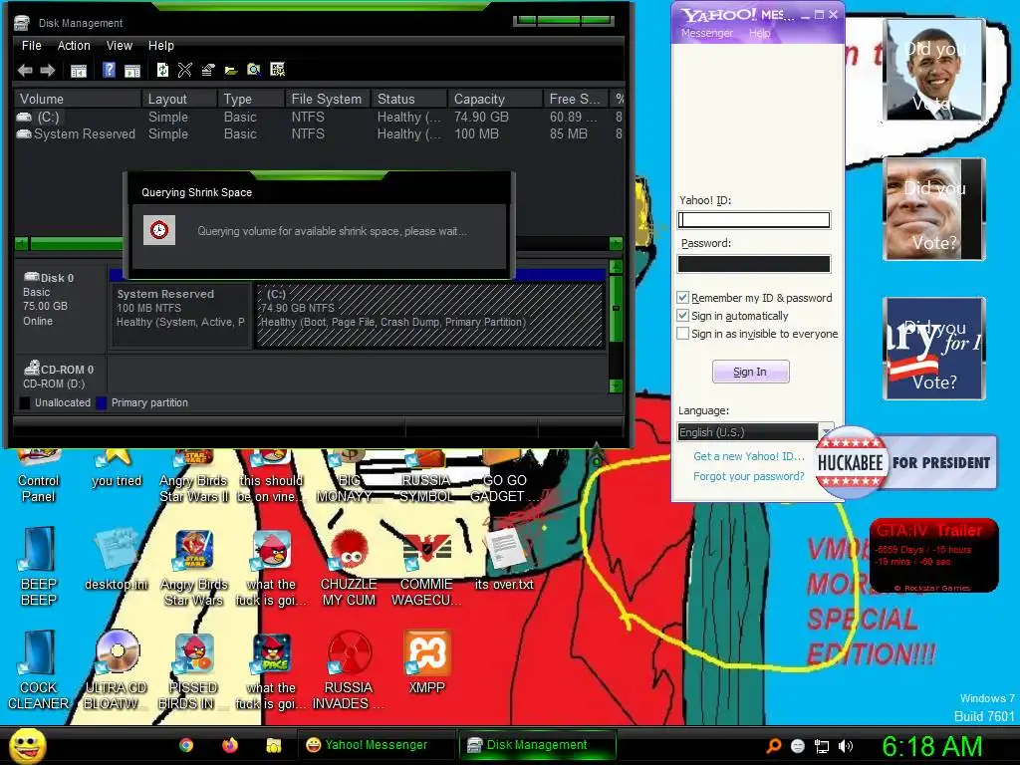Launch Firefox from the taskbar
1020x765 pixels.
tap(230, 745)
